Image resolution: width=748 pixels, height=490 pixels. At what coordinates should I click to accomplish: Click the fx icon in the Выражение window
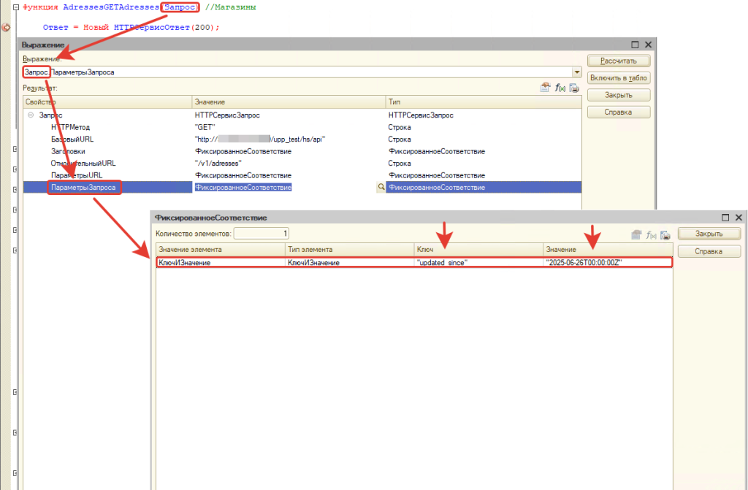560,88
